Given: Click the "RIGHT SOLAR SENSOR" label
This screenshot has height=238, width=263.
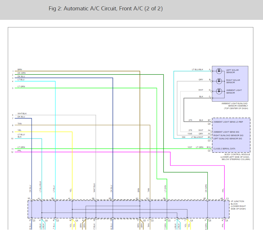Looking at the screenshot, I should pyautogui.click(x=233, y=81).
